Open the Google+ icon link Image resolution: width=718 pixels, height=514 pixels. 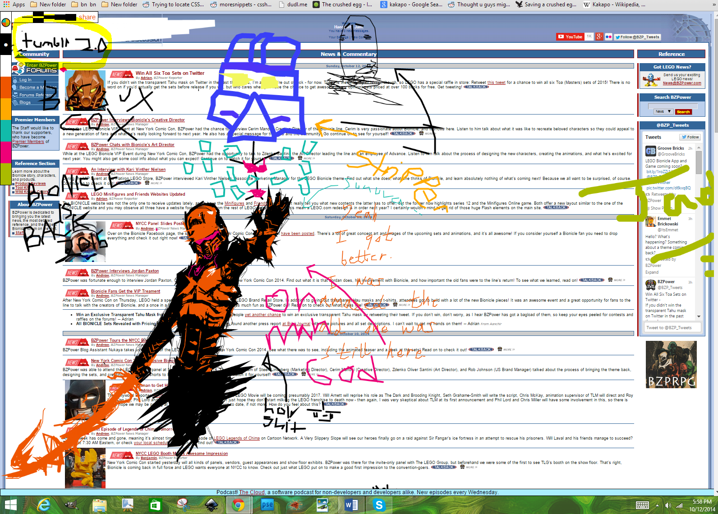click(x=599, y=37)
